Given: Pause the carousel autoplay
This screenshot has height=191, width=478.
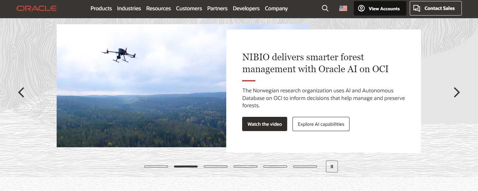Looking at the screenshot, I should pyautogui.click(x=332, y=167).
